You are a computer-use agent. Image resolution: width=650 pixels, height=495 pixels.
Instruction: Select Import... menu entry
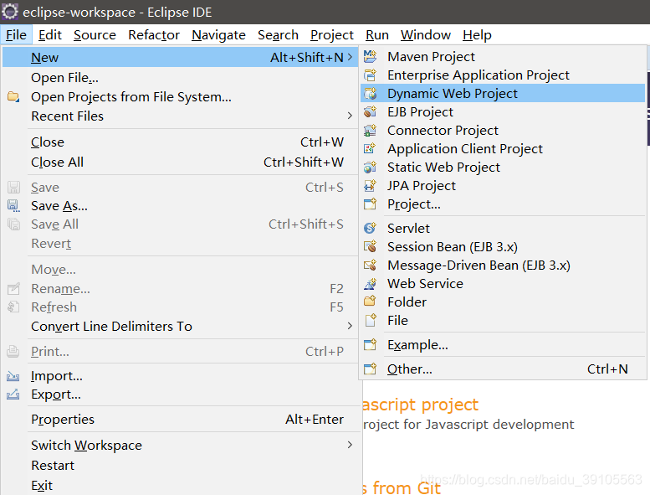tap(181, 376)
